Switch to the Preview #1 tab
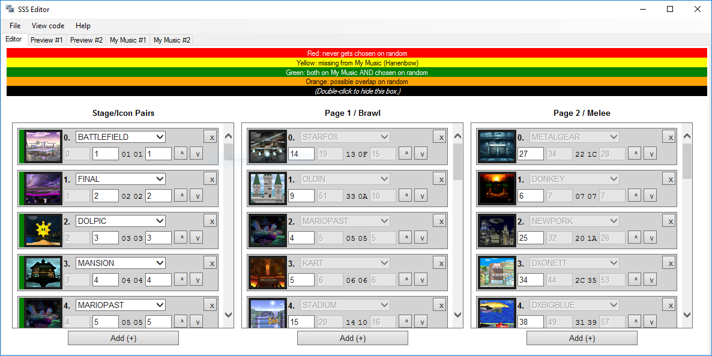Screen dimensions: 712x356 pyautogui.click(x=47, y=40)
